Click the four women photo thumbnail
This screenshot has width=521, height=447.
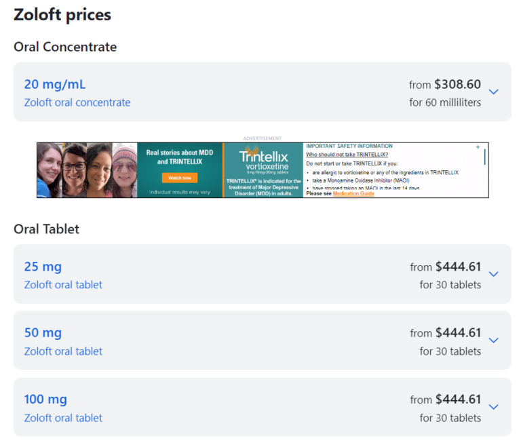pyautogui.click(x=87, y=170)
